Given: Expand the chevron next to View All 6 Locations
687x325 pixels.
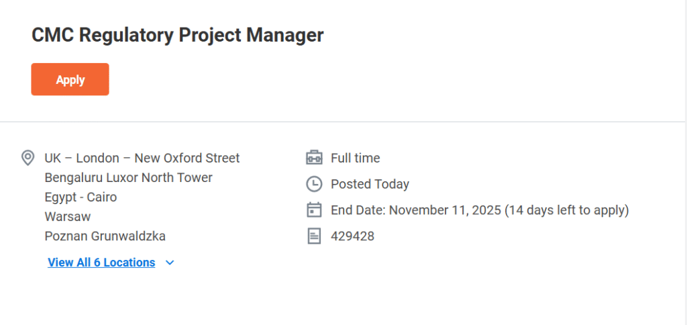Looking at the screenshot, I should [x=170, y=263].
